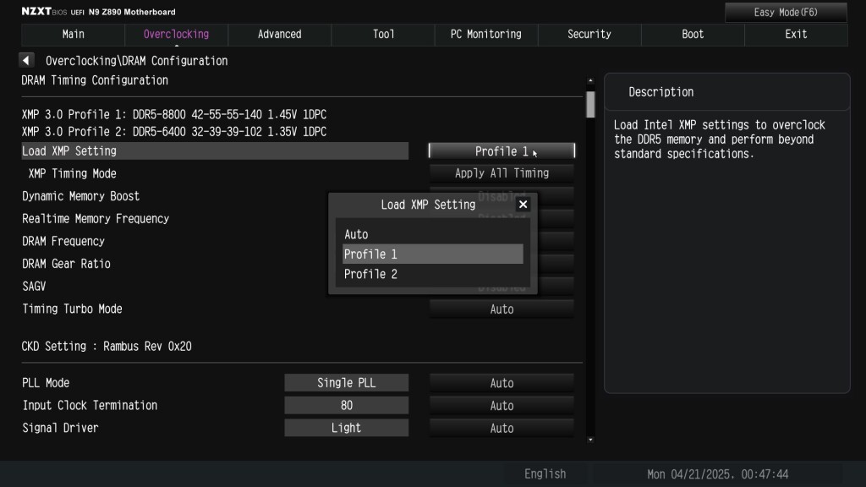The width and height of the screenshot is (866, 487).
Task: Click the Input Clock Termination value 80
Action: click(346, 405)
